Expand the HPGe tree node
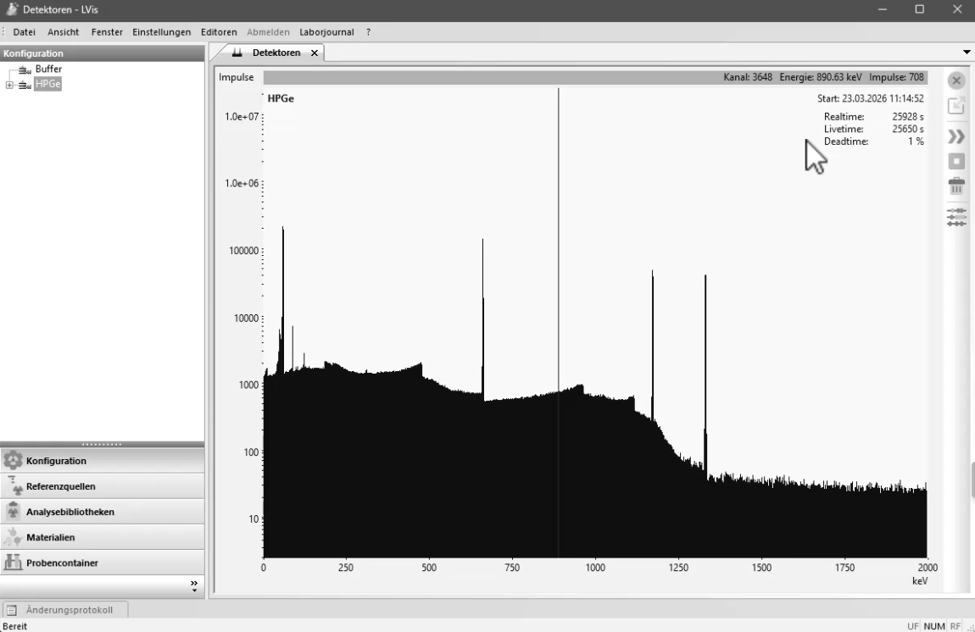975x632 pixels. (9, 85)
